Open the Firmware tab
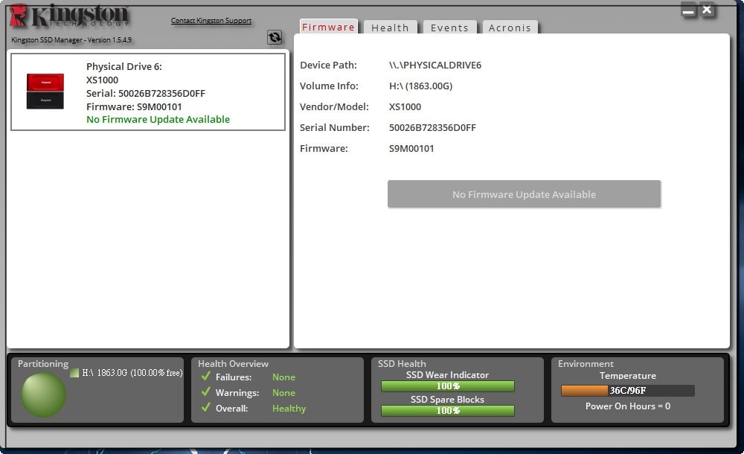 point(328,27)
